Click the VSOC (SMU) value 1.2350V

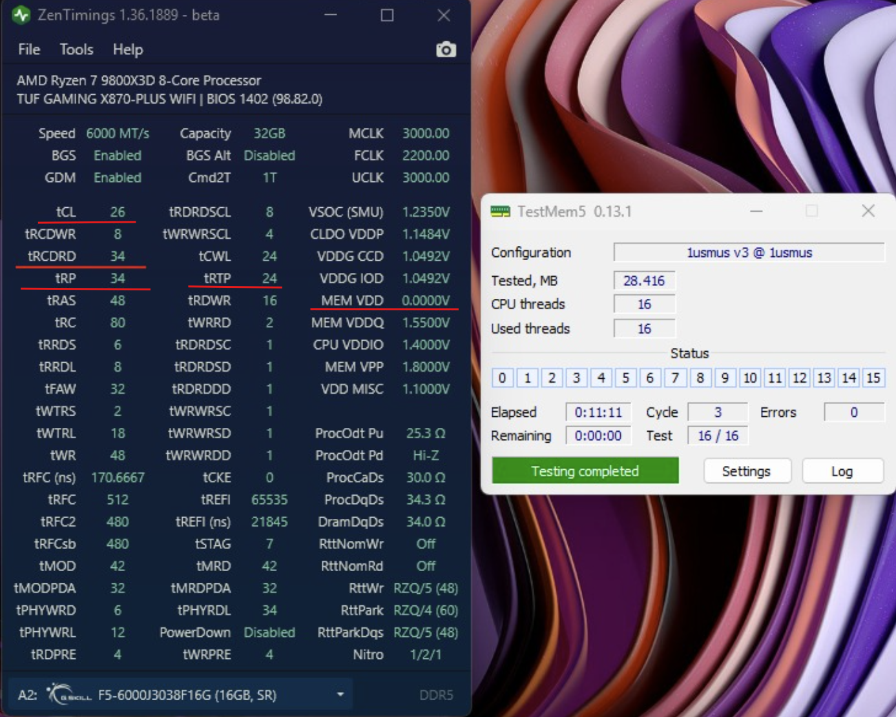(426, 212)
